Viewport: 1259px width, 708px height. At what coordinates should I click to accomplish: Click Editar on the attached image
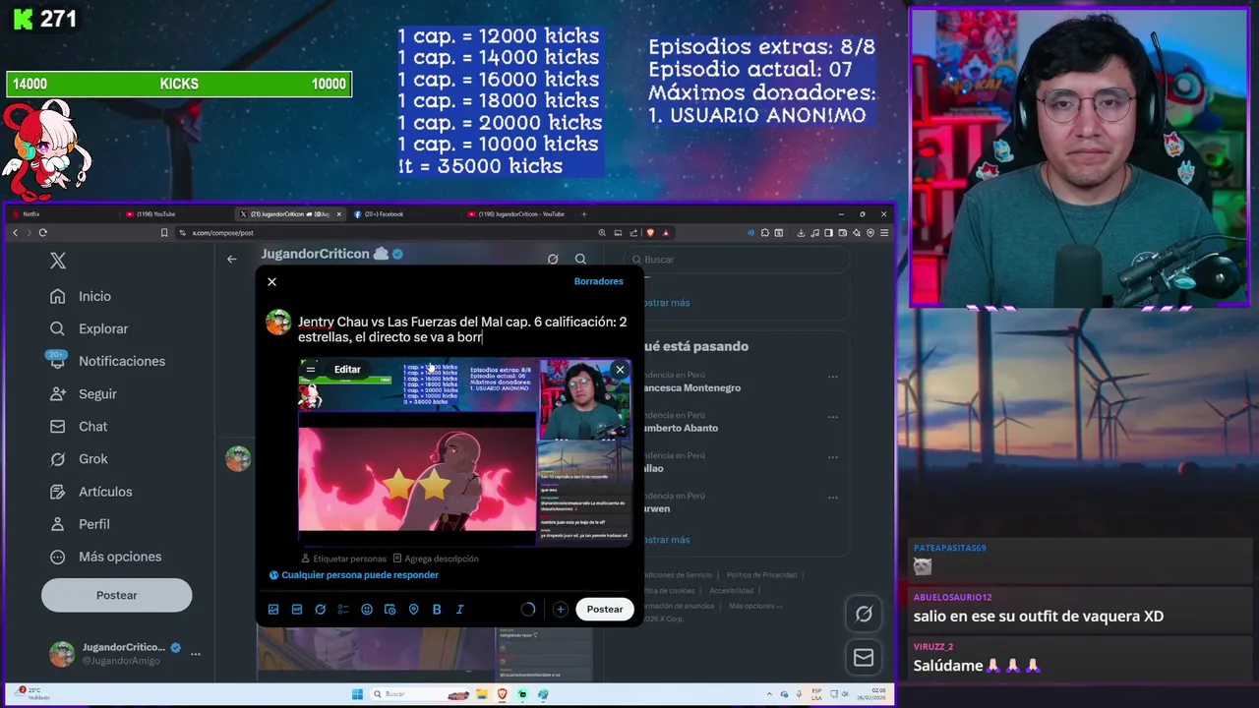347,370
